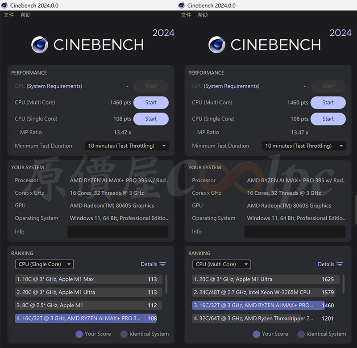Start the CPU (Single Core) test in right window

[x=328, y=119]
